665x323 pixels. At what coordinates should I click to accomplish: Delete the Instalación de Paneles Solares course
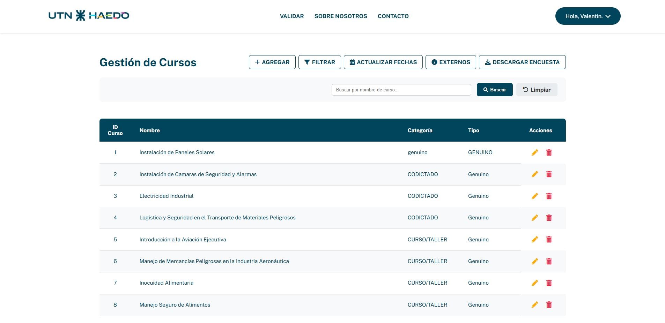click(549, 152)
